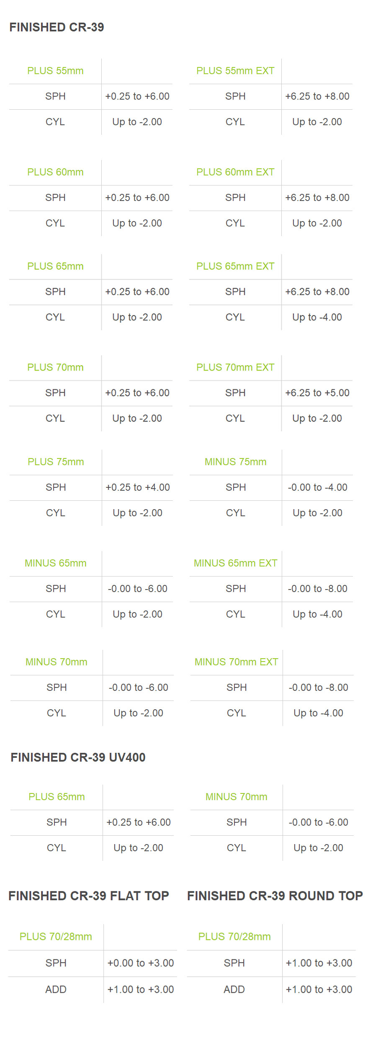Image resolution: width=373 pixels, height=1048 pixels.
Task: Select the PLUS 65mm EXT header
Action: (x=235, y=266)
